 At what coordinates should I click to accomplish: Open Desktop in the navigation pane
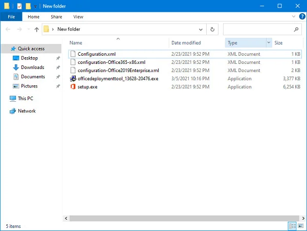[x=29, y=58]
